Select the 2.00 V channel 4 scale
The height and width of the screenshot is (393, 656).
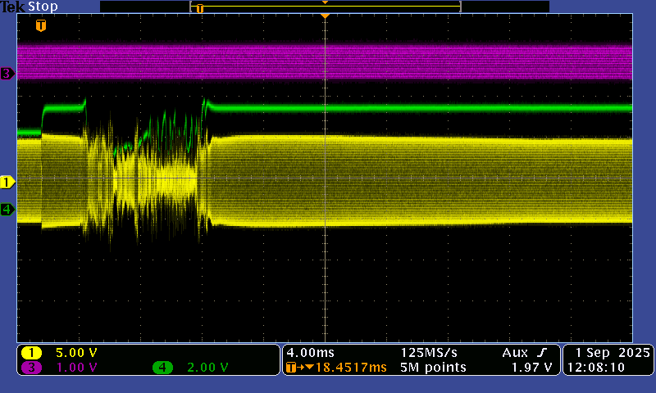(207, 368)
